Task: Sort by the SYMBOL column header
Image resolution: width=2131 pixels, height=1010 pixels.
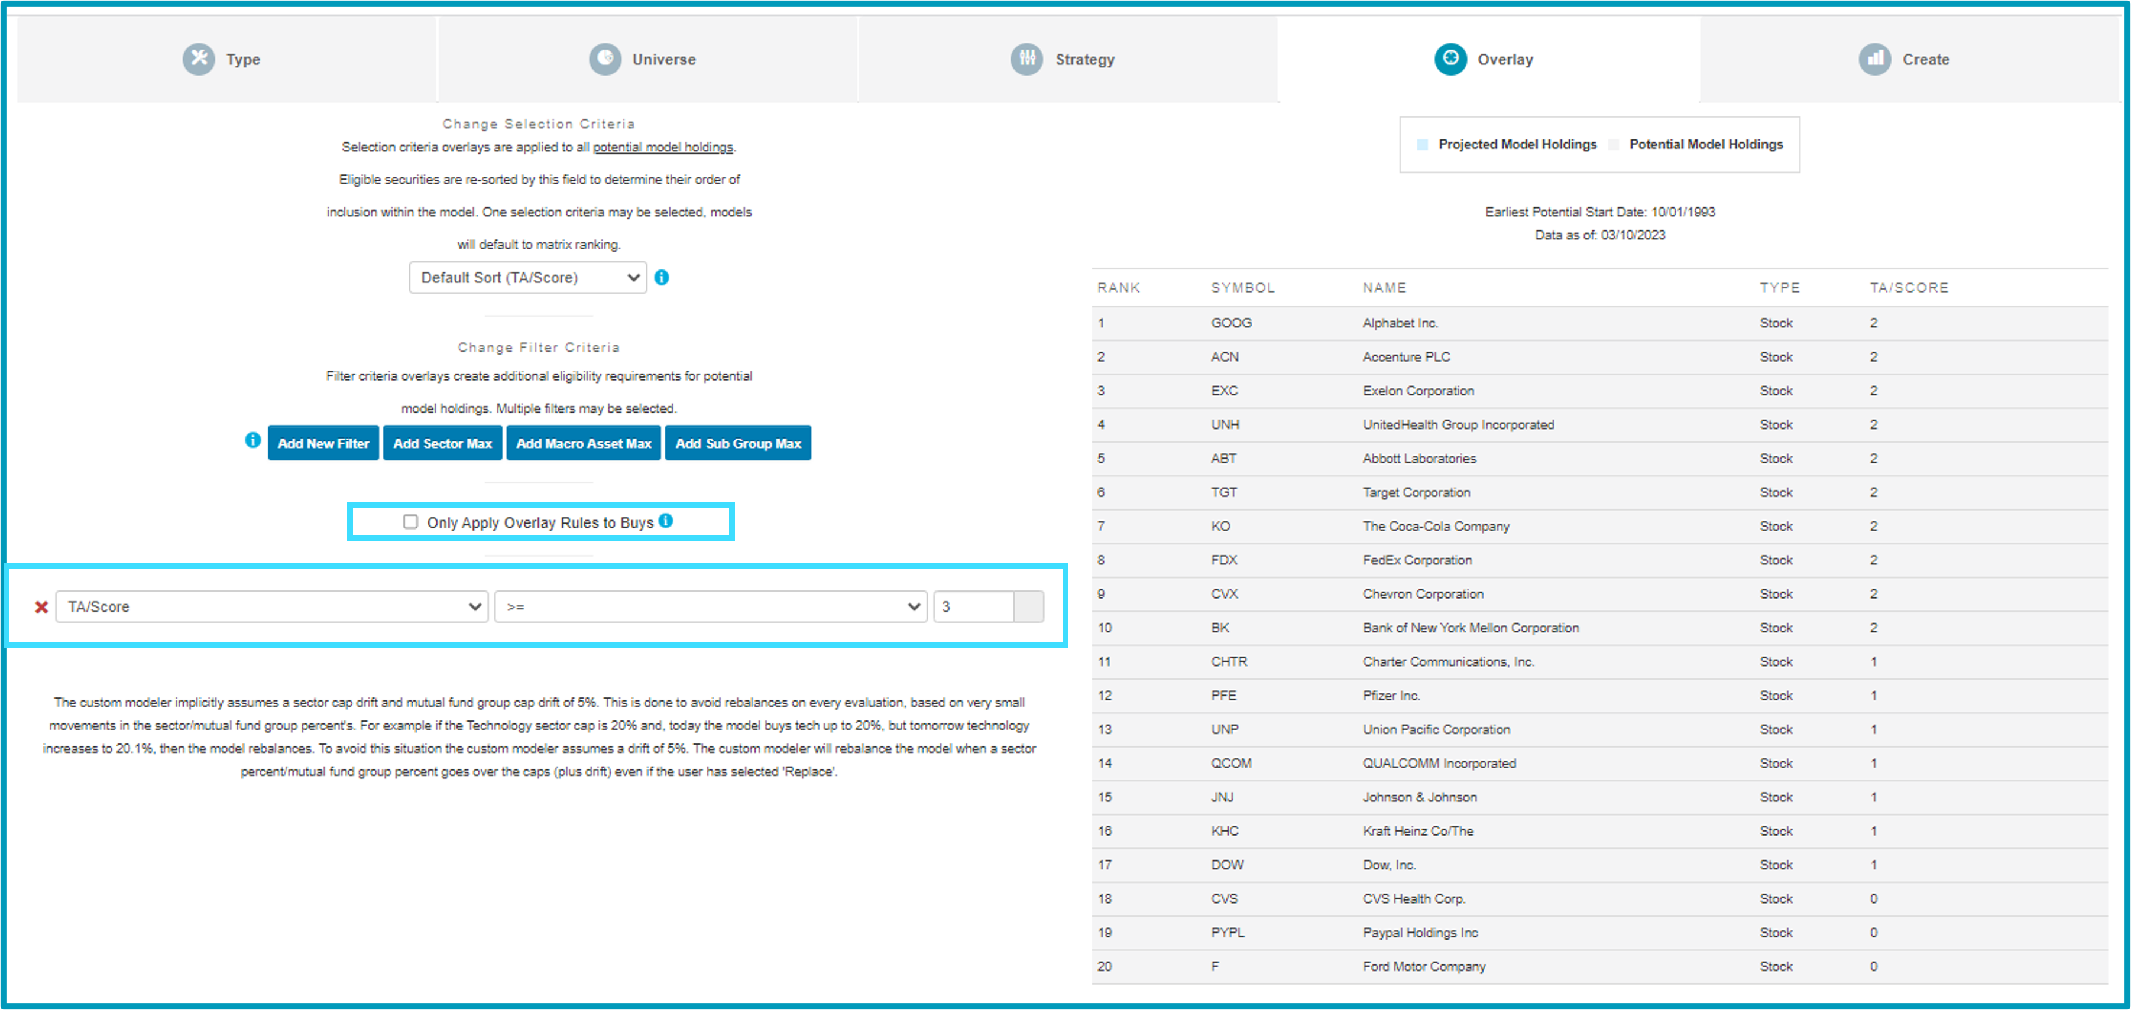Action: pyautogui.click(x=1242, y=288)
